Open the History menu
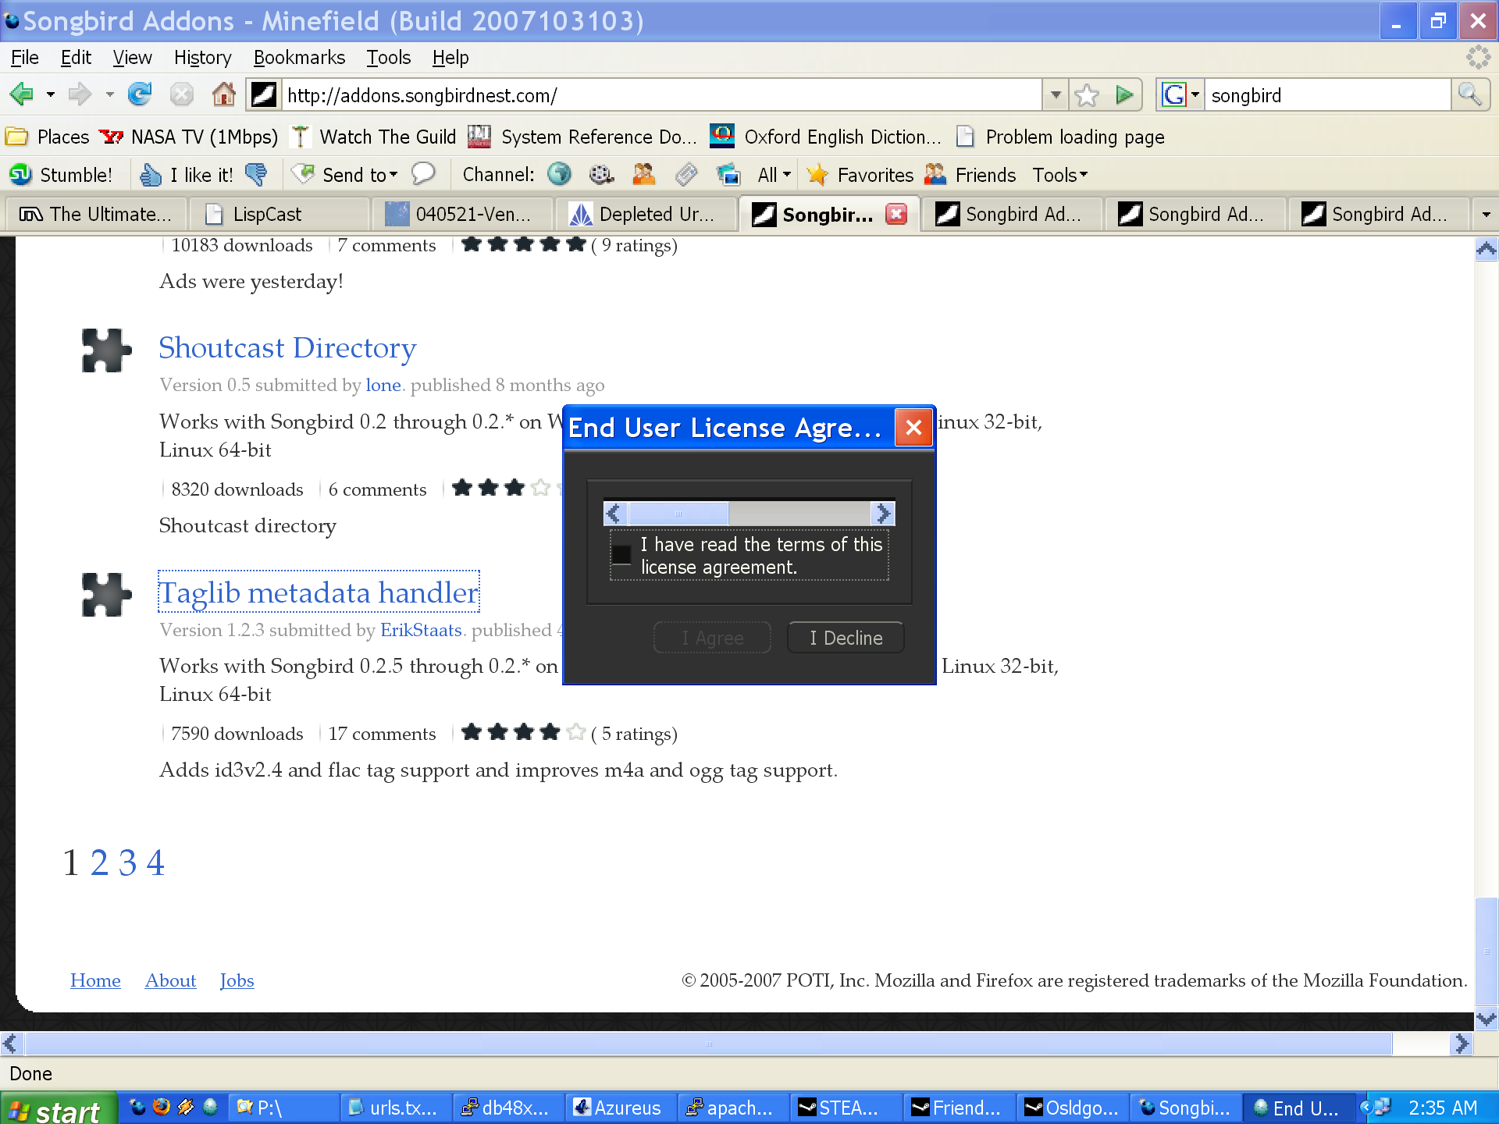This screenshot has height=1124, width=1499. click(x=202, y=58)
